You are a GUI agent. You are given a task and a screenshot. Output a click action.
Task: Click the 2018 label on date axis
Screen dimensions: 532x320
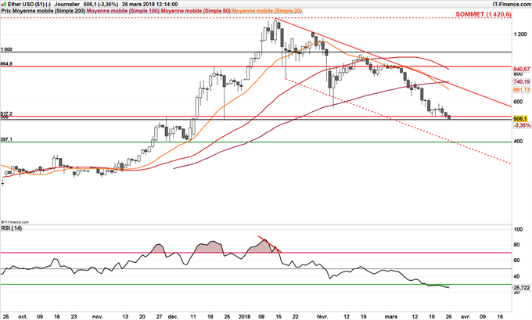pyautogui.click(x=244, y=317)
